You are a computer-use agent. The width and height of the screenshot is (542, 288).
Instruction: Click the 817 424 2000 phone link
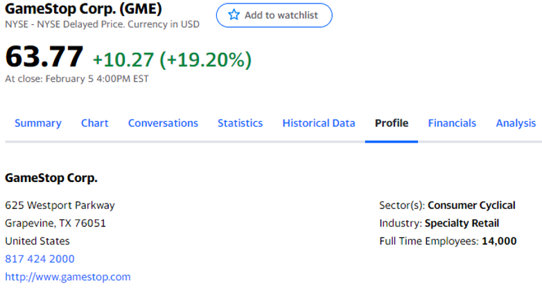click(x=40, y=259)
